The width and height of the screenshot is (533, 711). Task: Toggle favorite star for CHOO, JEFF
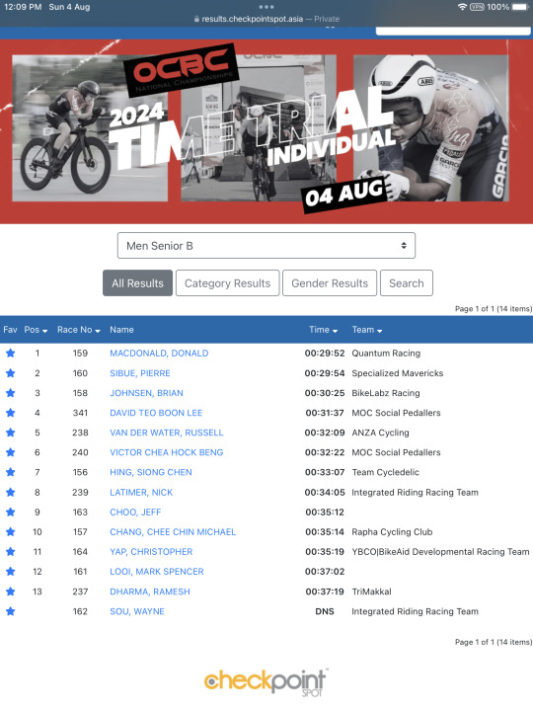tap(11, 513)
